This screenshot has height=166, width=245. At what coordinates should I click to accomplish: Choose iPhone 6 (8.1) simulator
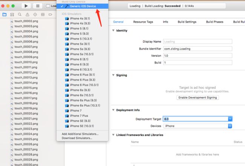[79, 59]
